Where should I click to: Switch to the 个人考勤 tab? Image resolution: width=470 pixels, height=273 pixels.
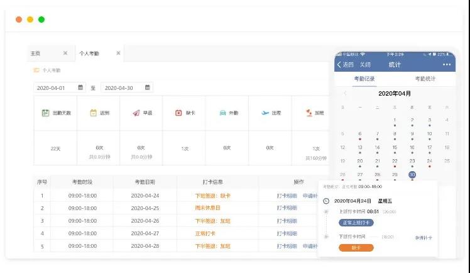(x=89, y=53)
